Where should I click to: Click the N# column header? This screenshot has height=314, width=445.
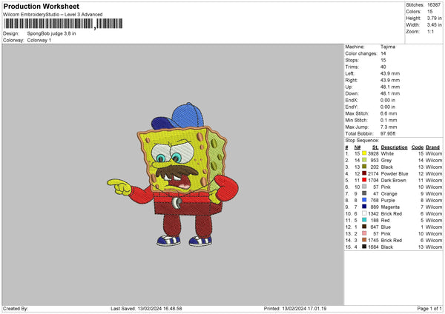pos(357,147)
